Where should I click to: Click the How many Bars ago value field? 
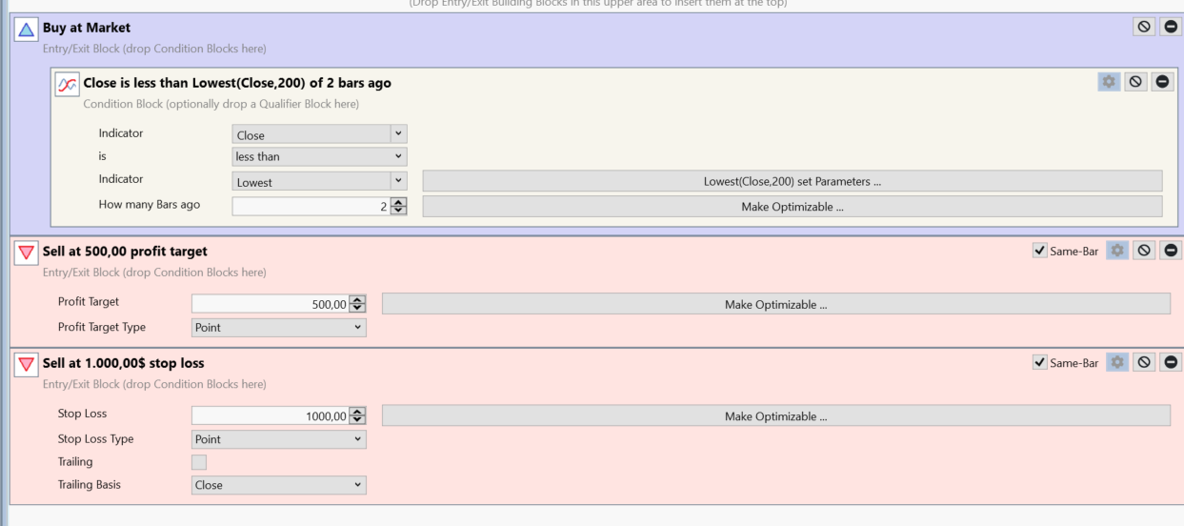coord(311,206)
